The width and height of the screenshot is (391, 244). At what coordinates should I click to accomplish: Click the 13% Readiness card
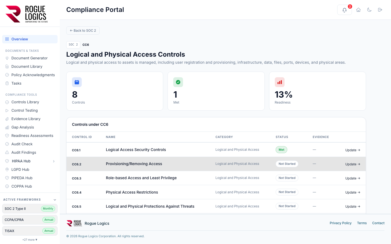[317, 91]
